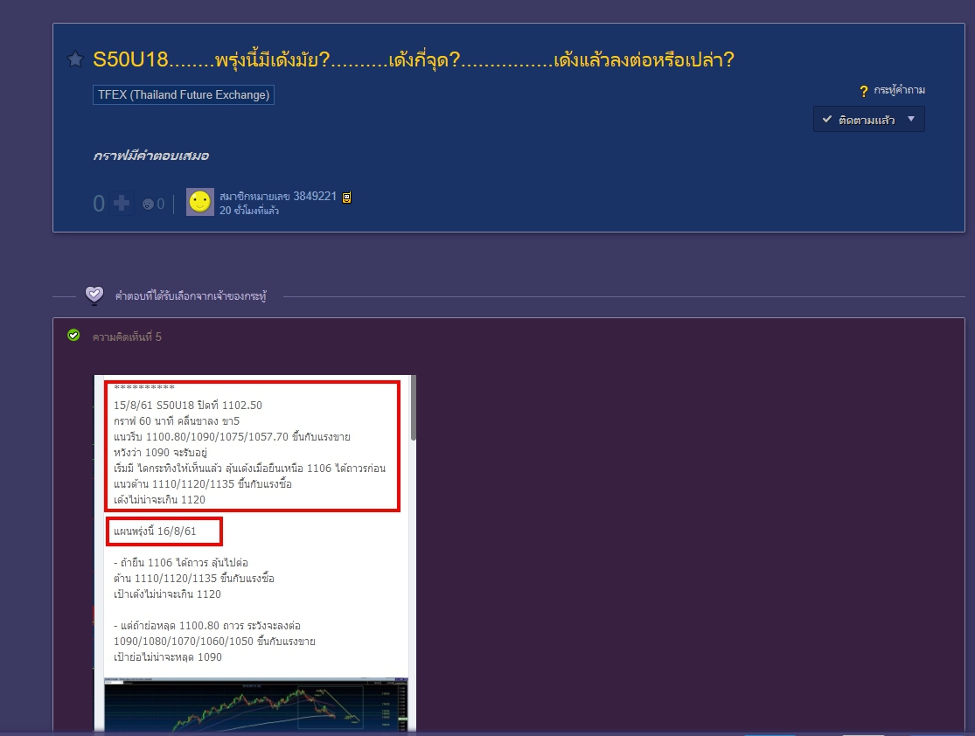Click text เป้าเด้งไม่น่าจะเกิน 1120
This screenshot has height=736, width=975.
click(167, 594)
